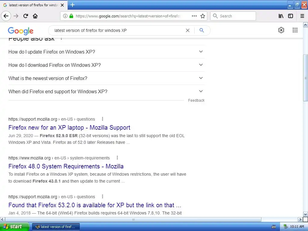Viewport: 308px width, 231px height.
Task: Go back with the browser back arrow
Action: [6, 16]
